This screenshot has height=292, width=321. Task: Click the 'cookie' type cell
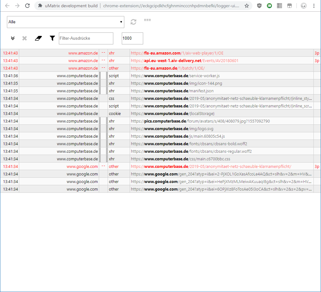119,113
